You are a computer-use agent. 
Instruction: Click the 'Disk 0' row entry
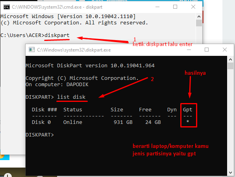pos(41,122)
